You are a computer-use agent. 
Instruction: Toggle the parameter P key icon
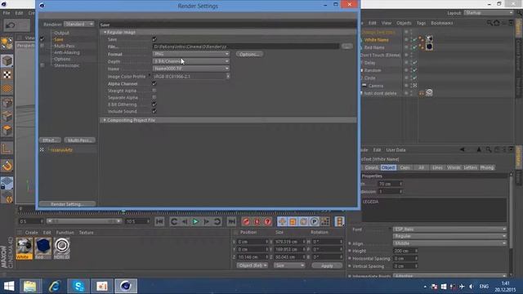pos(314,221)
